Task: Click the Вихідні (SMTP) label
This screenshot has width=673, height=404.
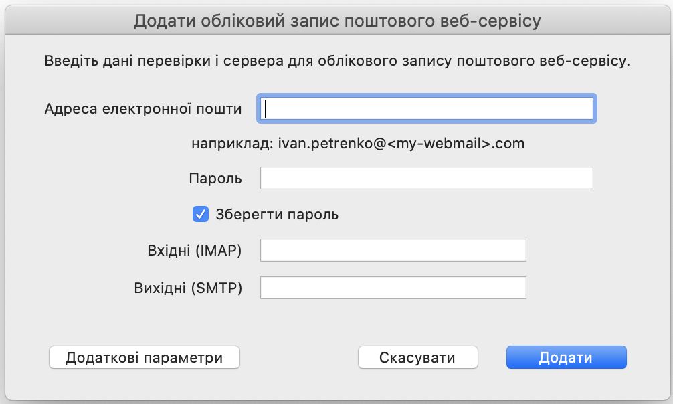Action: tap(190, 287)
